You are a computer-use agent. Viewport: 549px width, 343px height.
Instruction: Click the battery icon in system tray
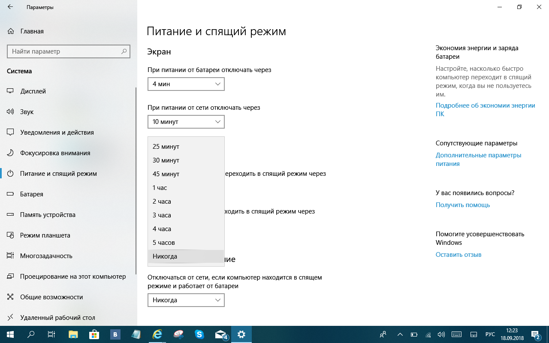click(x=414, y=334)
